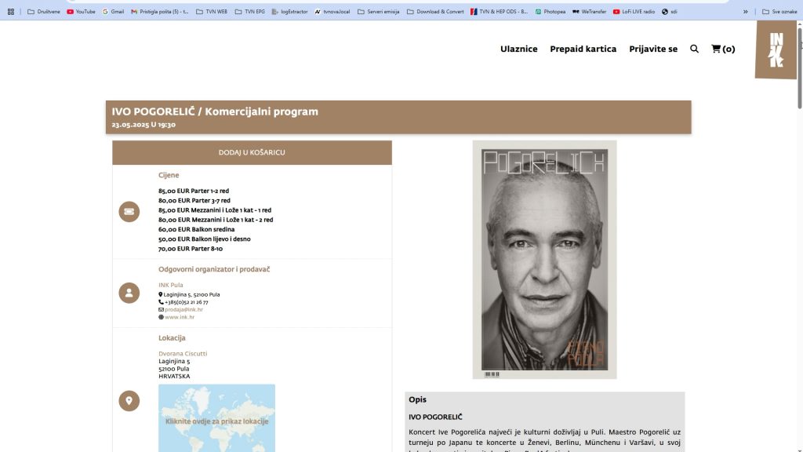This screenshot has width=803, height=452.
Task: Click the Opis heading
Action: pos(417,399)
